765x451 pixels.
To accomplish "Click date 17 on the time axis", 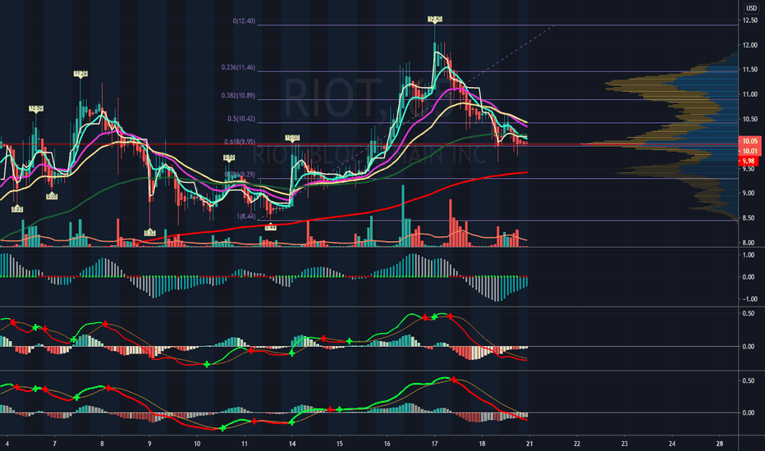I will (435, 444).
